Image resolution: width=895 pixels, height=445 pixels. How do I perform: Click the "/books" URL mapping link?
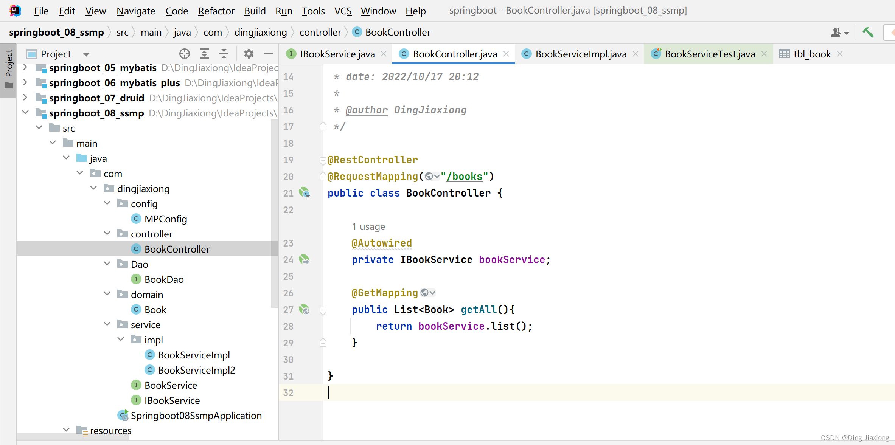pyautogui.click(x=465, y=177)
